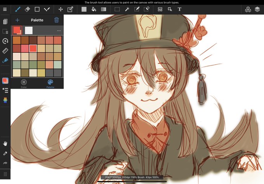Image resolution: width=264 pixels, height=184 pixels.
Task: Open the Transform tool
Action: tap(70, 9)
